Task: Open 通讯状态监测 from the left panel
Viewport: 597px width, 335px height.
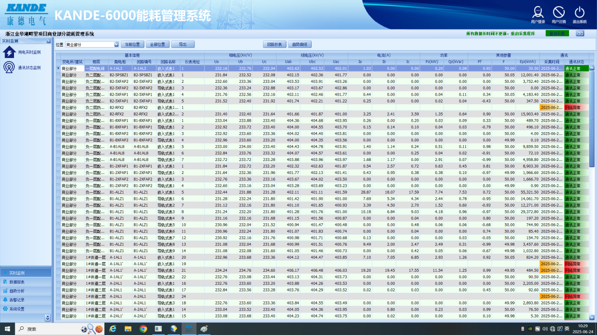Action: (x=22, y=68)
